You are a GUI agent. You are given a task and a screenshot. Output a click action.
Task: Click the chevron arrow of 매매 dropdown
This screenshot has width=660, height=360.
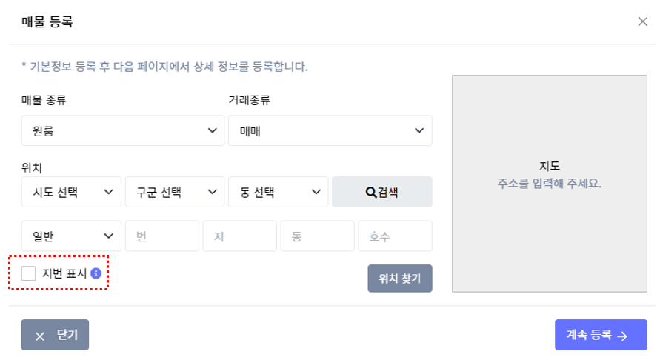[x=419, y=130]
